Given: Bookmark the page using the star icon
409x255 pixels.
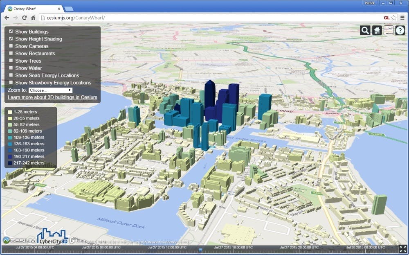Looking at the screenshot, I should click(393, 18).
